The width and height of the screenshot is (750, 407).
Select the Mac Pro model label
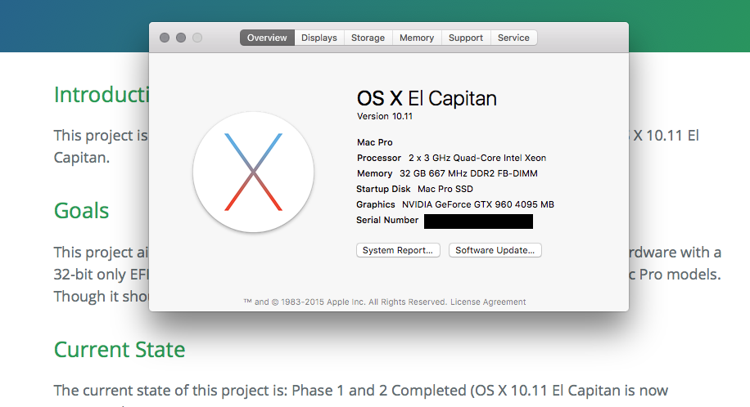(x=374, y=142)
